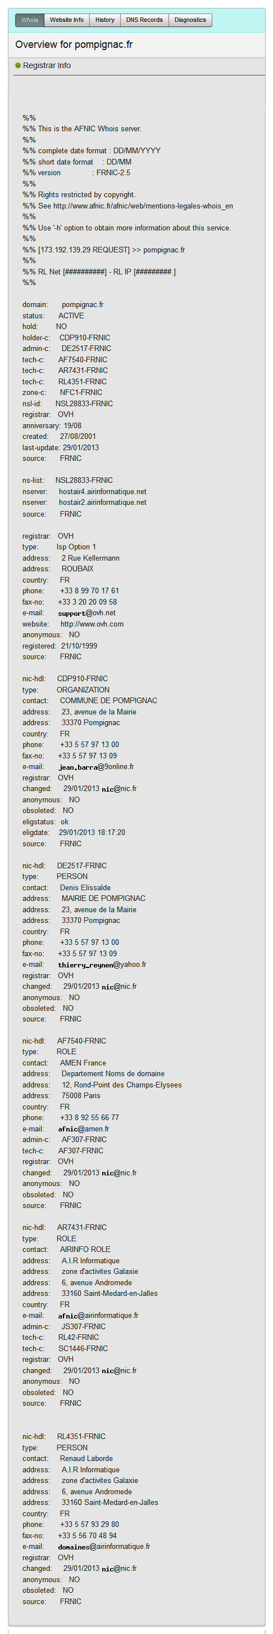Open the Whois tab
Image resolution: width=273 pixels, height=1634 pixels.
pyautogui.click(x=30, y=20)
